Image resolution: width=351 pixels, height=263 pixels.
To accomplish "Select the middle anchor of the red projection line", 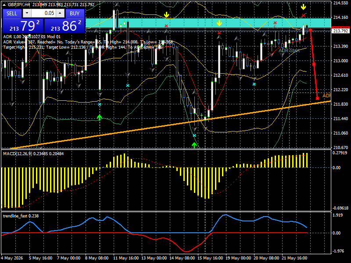I will (314, 64).
